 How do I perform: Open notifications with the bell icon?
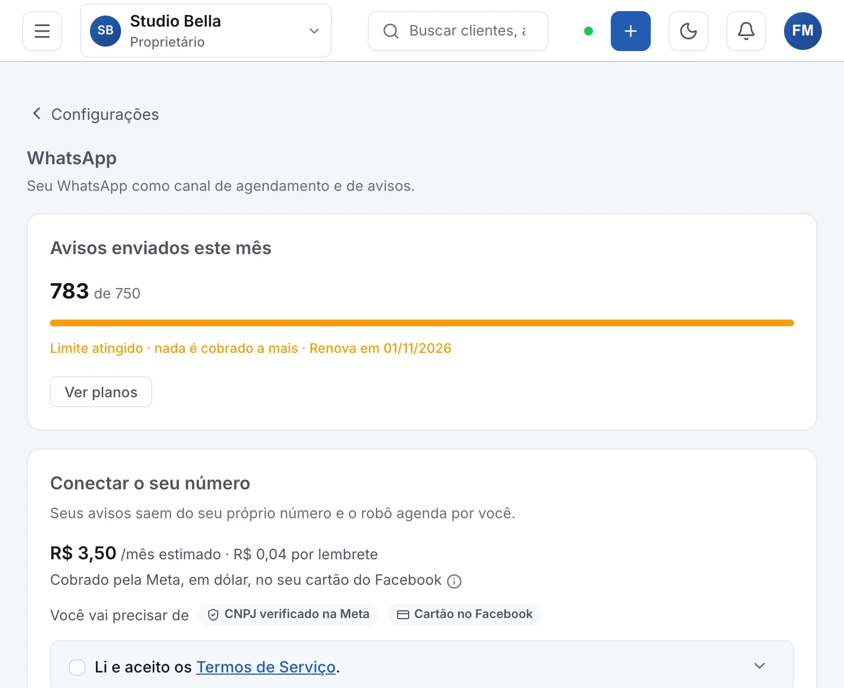(x=746, y=31)
